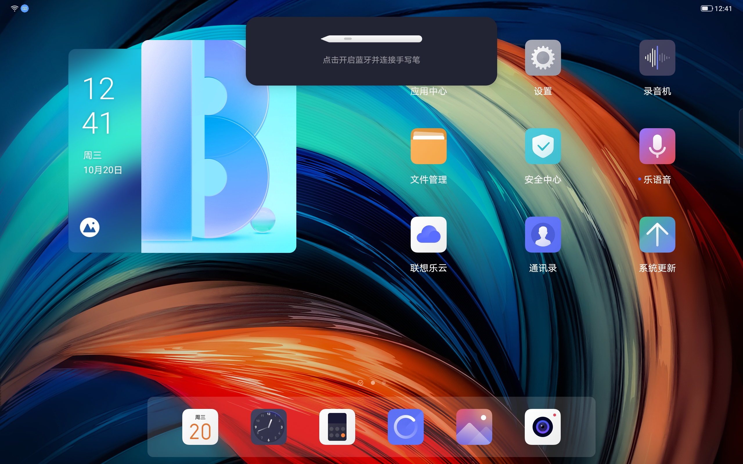Tap the 文件管理 label text
The height and width of the screenshot is (464, 743).
(x=429, y=180)
